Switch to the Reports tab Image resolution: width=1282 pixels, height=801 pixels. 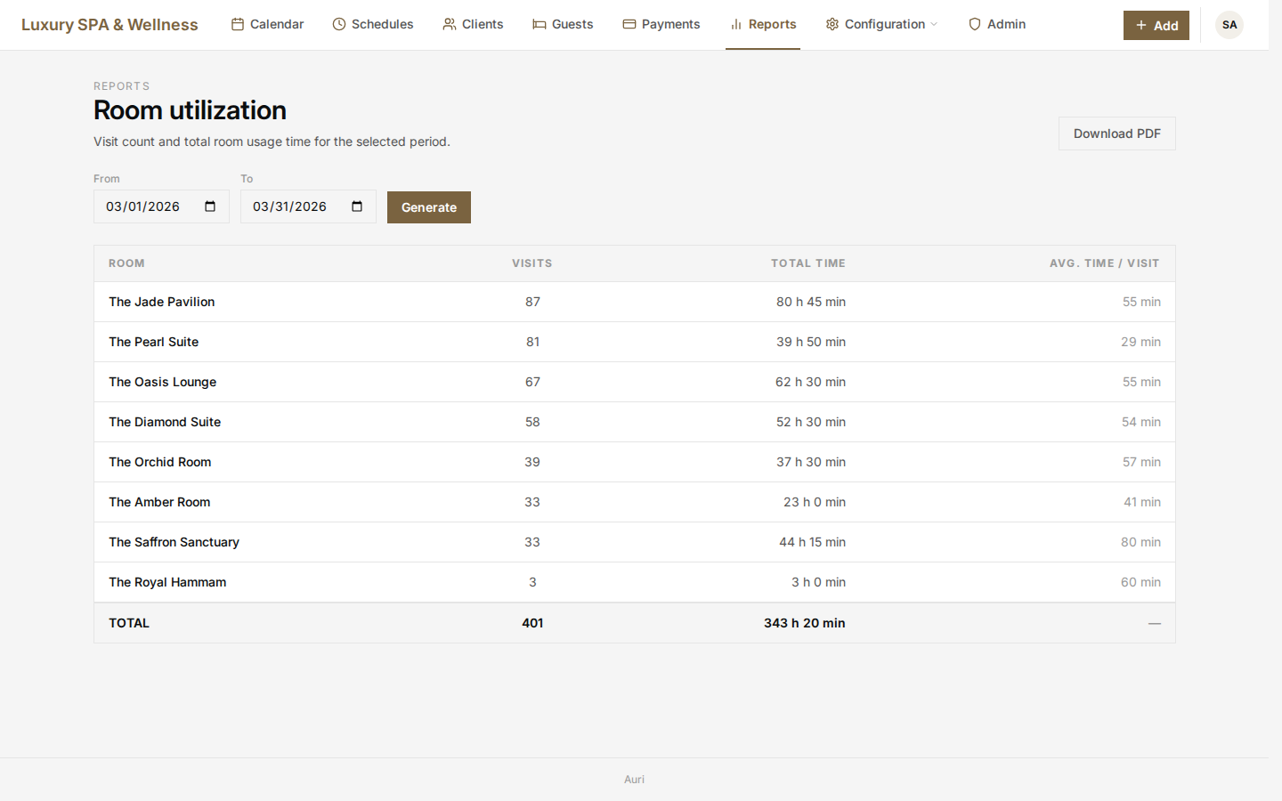pos(763,24)
